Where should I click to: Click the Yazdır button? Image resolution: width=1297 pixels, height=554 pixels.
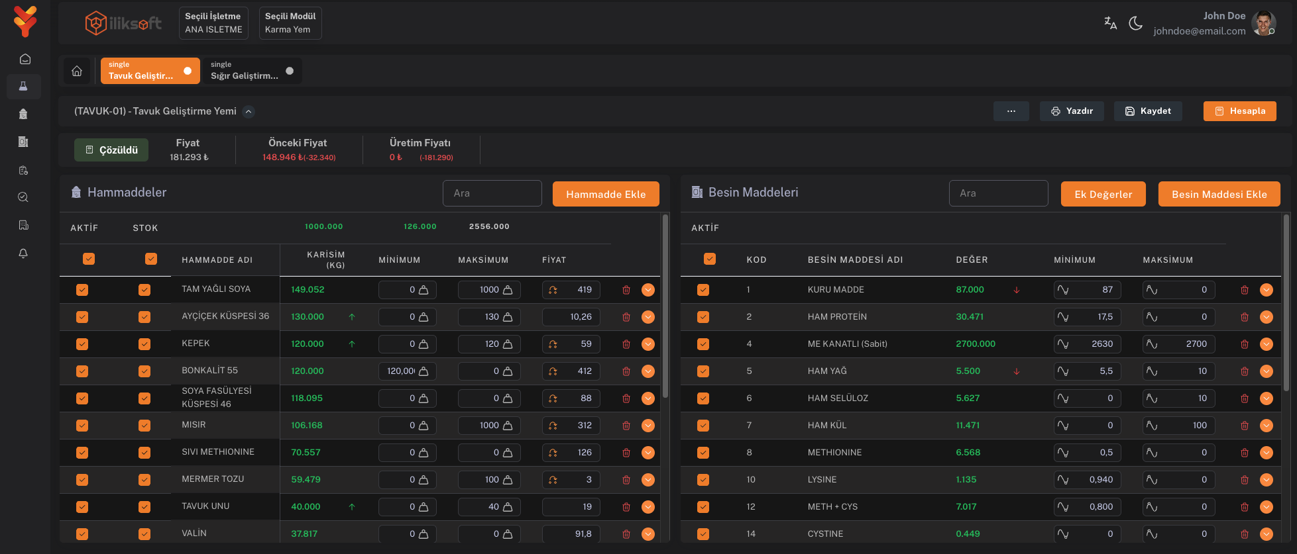1072,111
